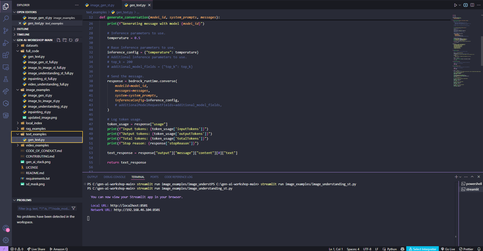Change indentation via Spaces: 4
This screenshot has height=251, width=483.
(353, 249)
